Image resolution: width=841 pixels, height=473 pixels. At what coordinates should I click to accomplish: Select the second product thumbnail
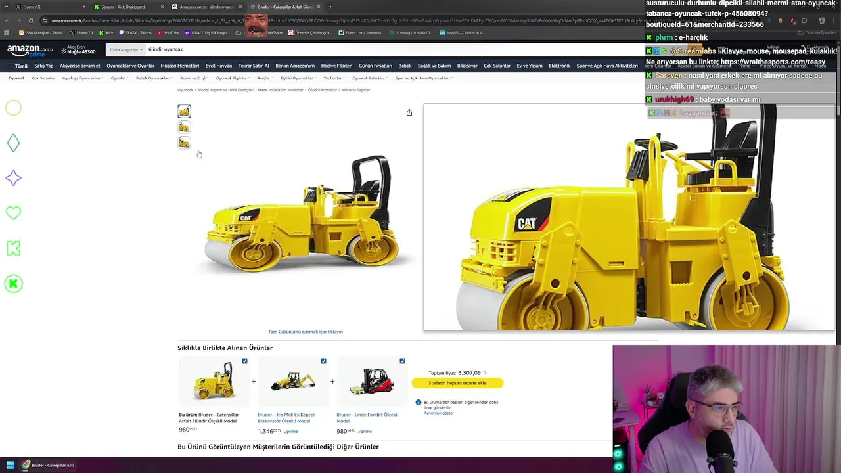coord(184,127)
